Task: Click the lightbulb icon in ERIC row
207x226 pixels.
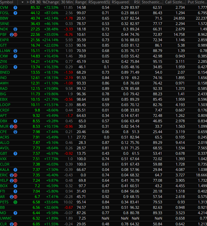Action: click(x=11, y=175)
